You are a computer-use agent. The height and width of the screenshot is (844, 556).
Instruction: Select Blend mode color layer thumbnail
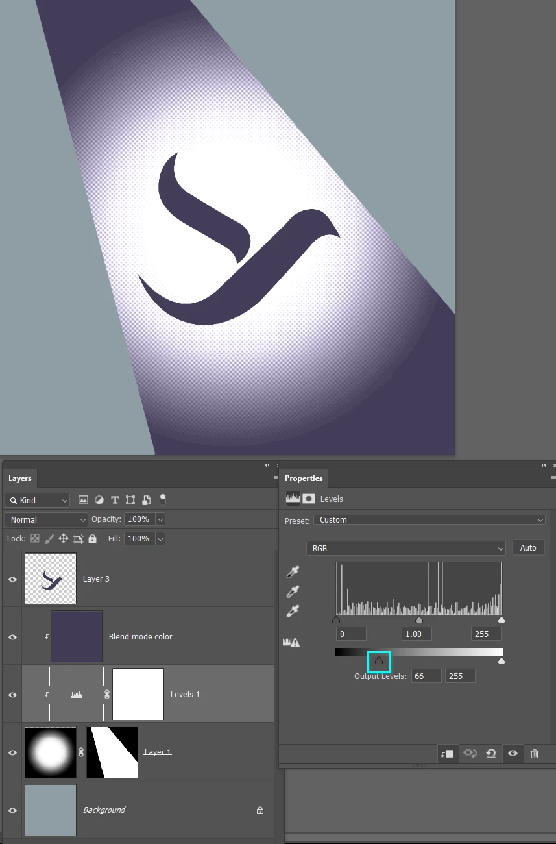pos(77,637)
